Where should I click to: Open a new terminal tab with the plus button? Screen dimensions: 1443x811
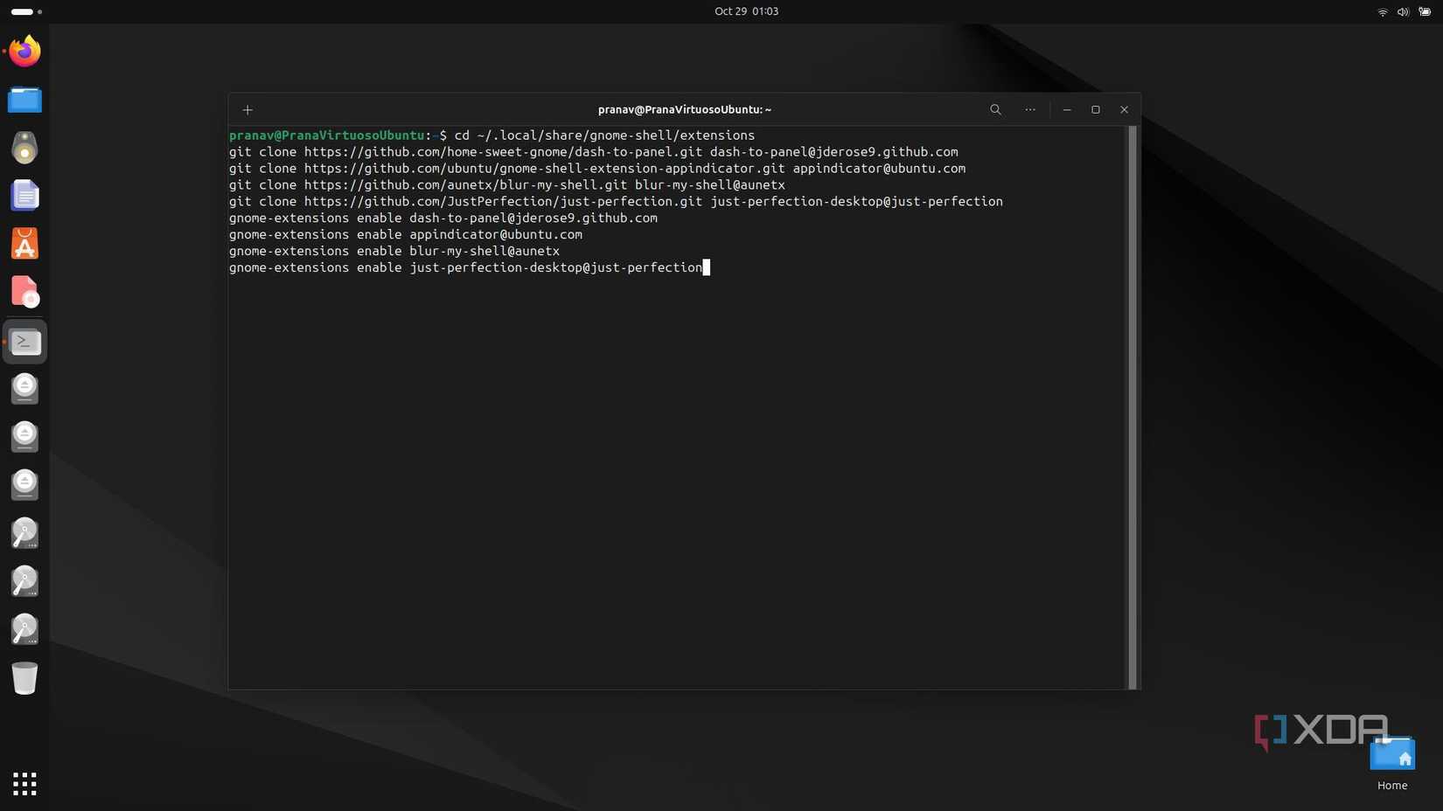247,110
